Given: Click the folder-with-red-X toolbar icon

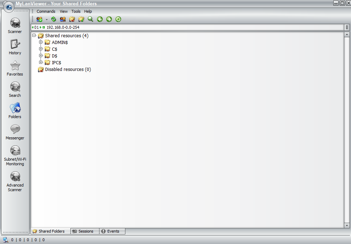Looking at the screenshot, I should (x=72, y=19).
